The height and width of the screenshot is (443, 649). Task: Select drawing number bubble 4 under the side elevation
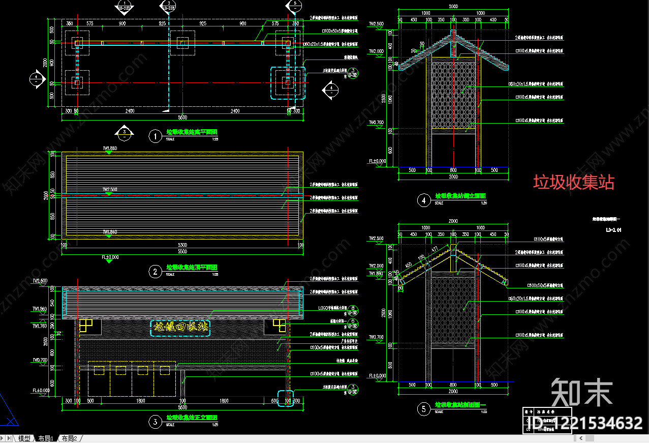pyautogui.click(x=423, y=200)
